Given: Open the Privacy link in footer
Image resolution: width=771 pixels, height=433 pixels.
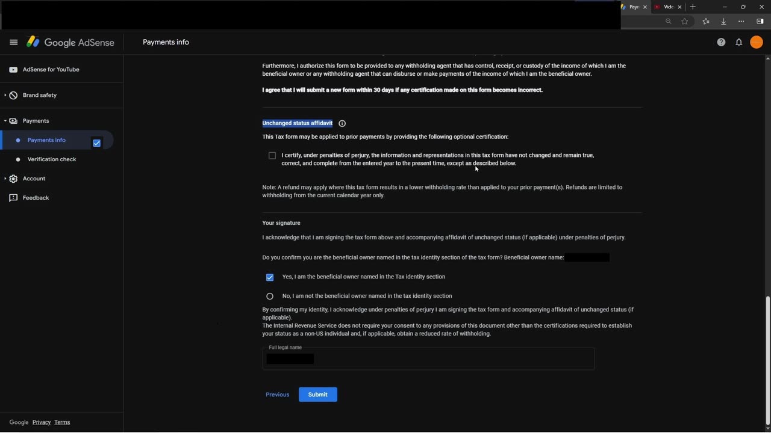Looking at the screenshot, I should (x=42, y=422).
